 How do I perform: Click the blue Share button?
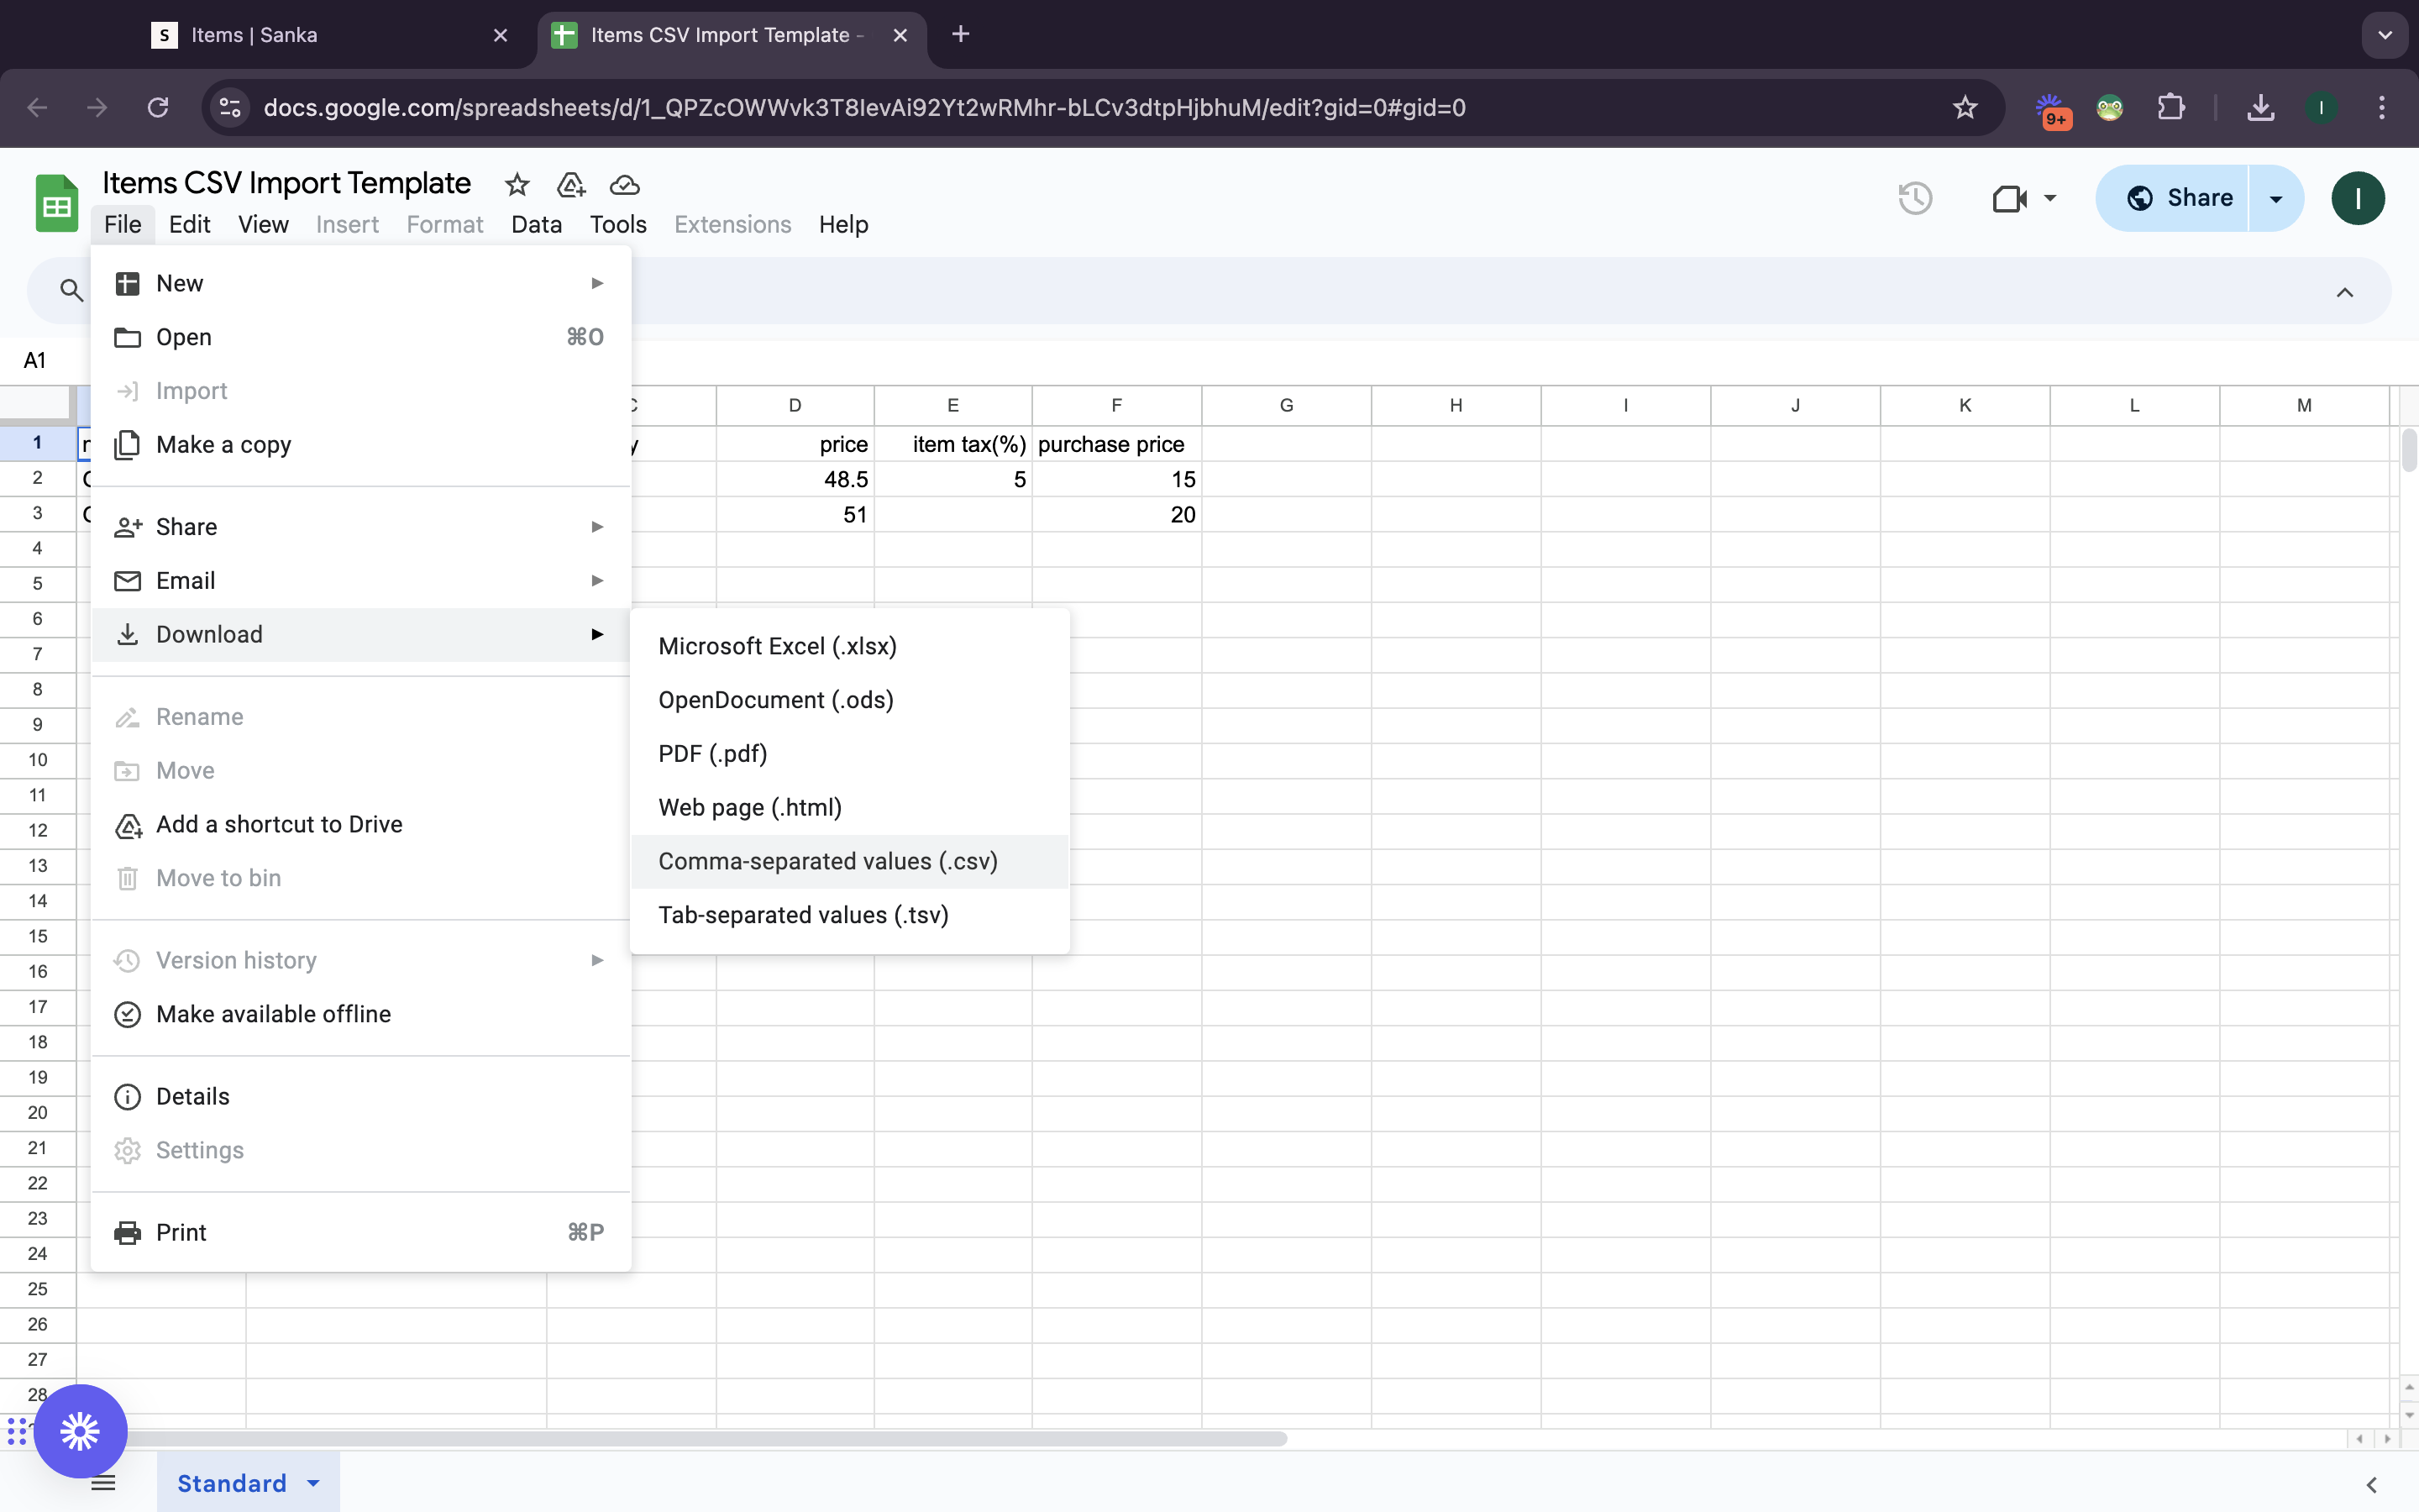tap(2177, 198)
